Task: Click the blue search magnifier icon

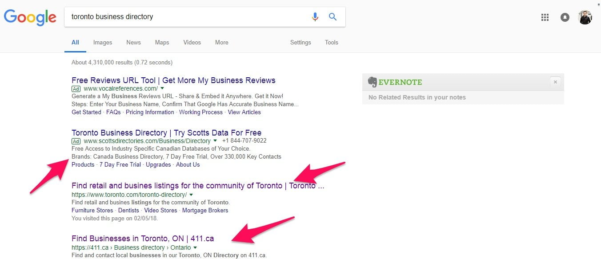Action: coord(333,17)
